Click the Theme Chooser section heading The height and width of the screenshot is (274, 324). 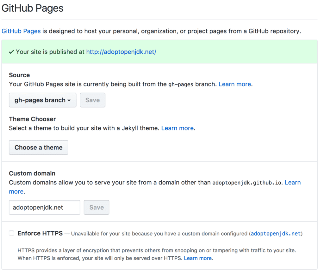[33, 119]
